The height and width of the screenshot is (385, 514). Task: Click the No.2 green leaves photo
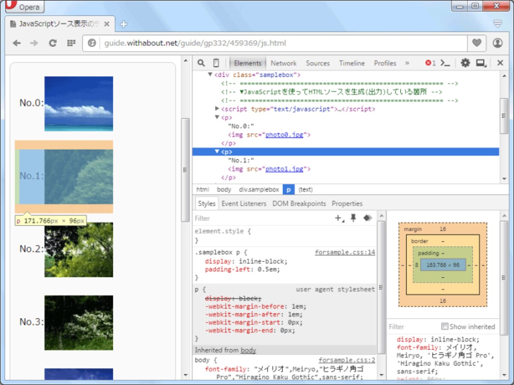[x=79, y=249]
